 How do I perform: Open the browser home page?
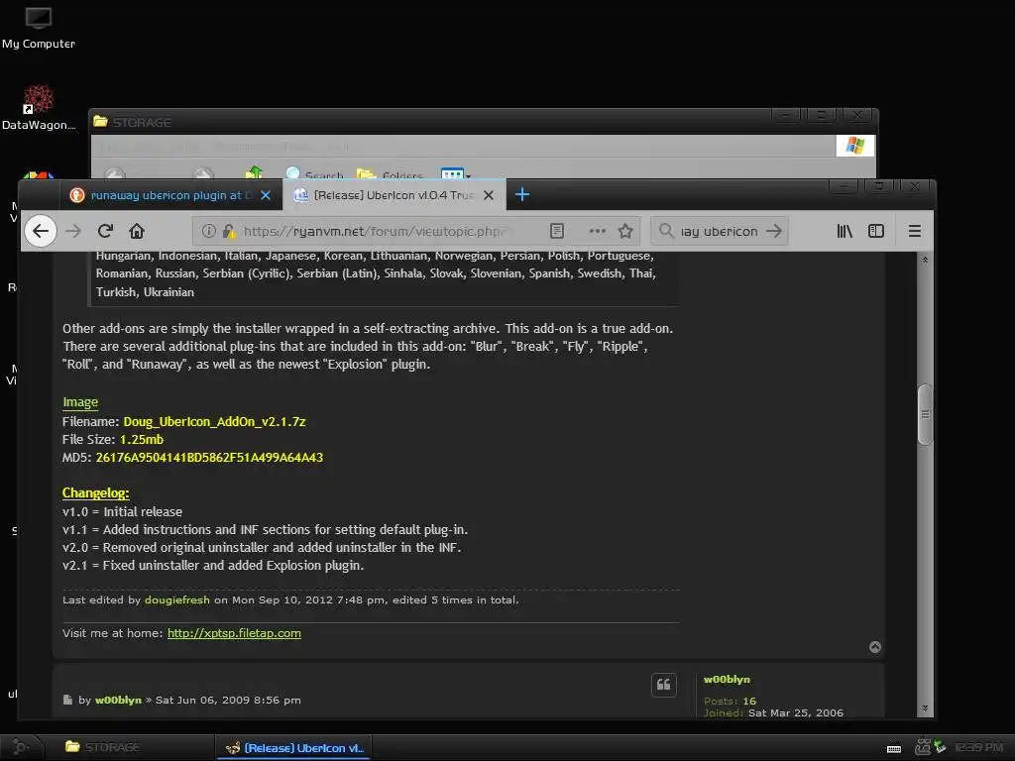click(x=137, y=231)
